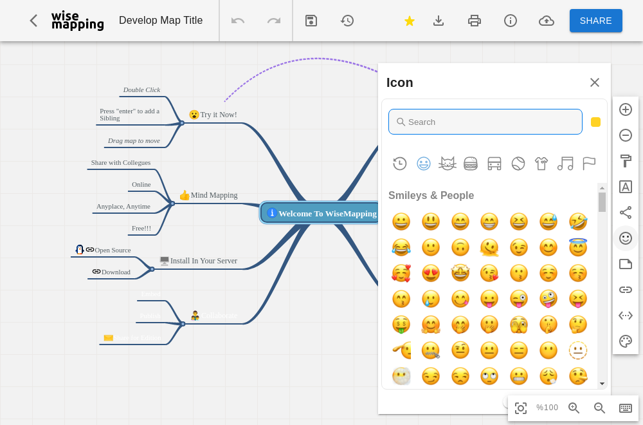This screenshot has width=643, height=425.
Task: Click the cloud upload publish icon
Action: (546, 21)
